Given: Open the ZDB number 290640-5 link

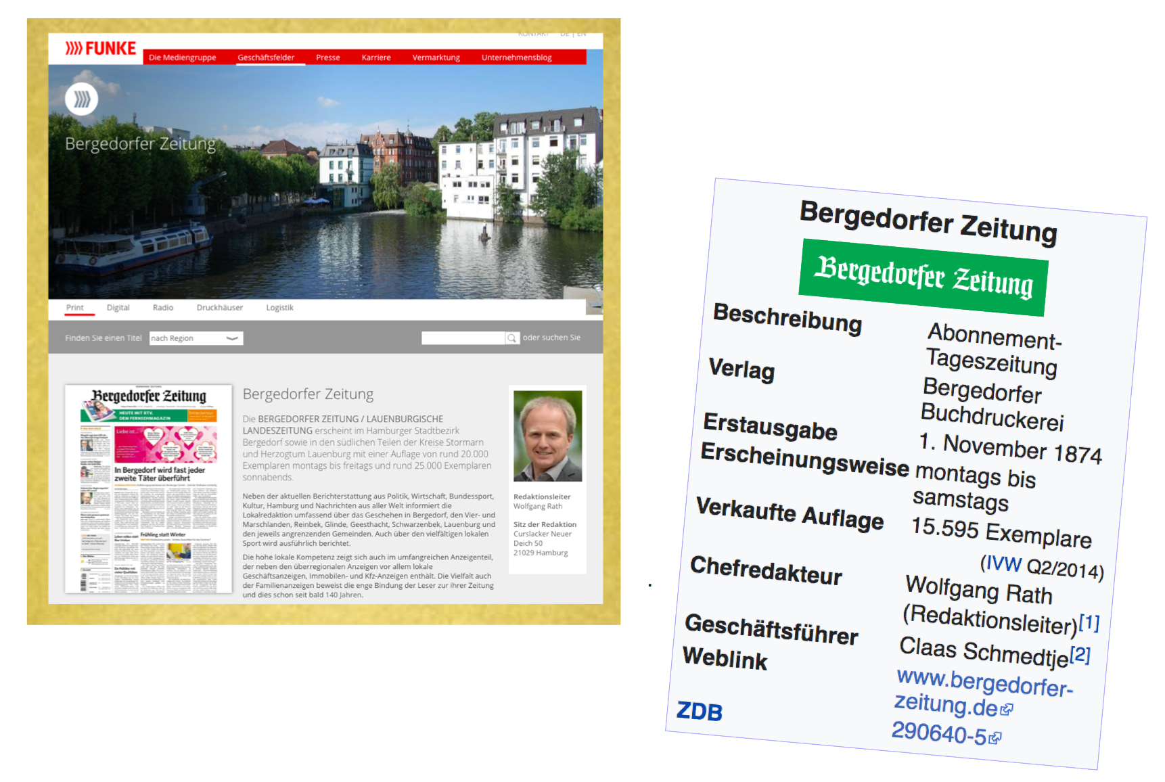Looking at the screenshot, I should coord(939,733).
